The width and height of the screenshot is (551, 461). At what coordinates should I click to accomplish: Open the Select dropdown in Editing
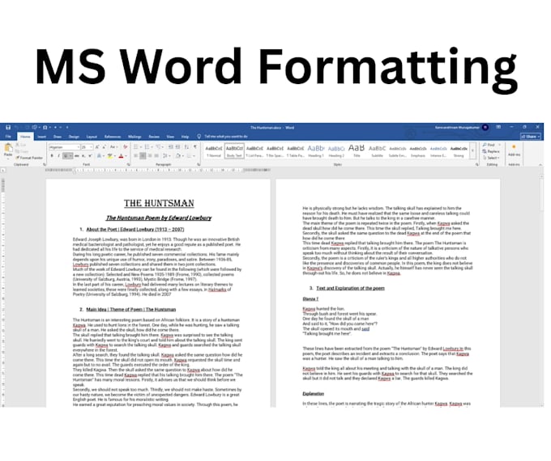pyautogui.click(x=491, y=159)
